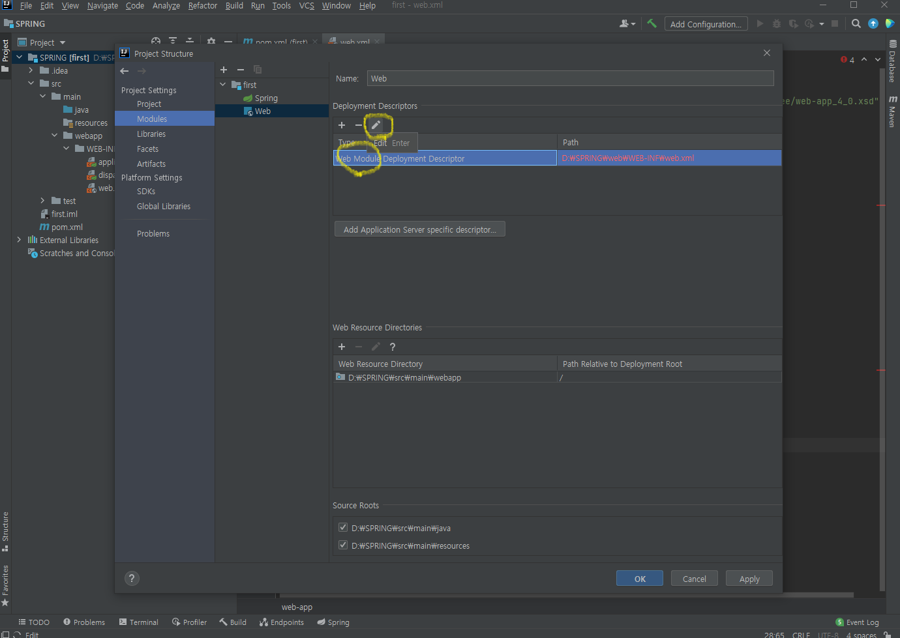Add a new module with the plus icon

[224, 70]
